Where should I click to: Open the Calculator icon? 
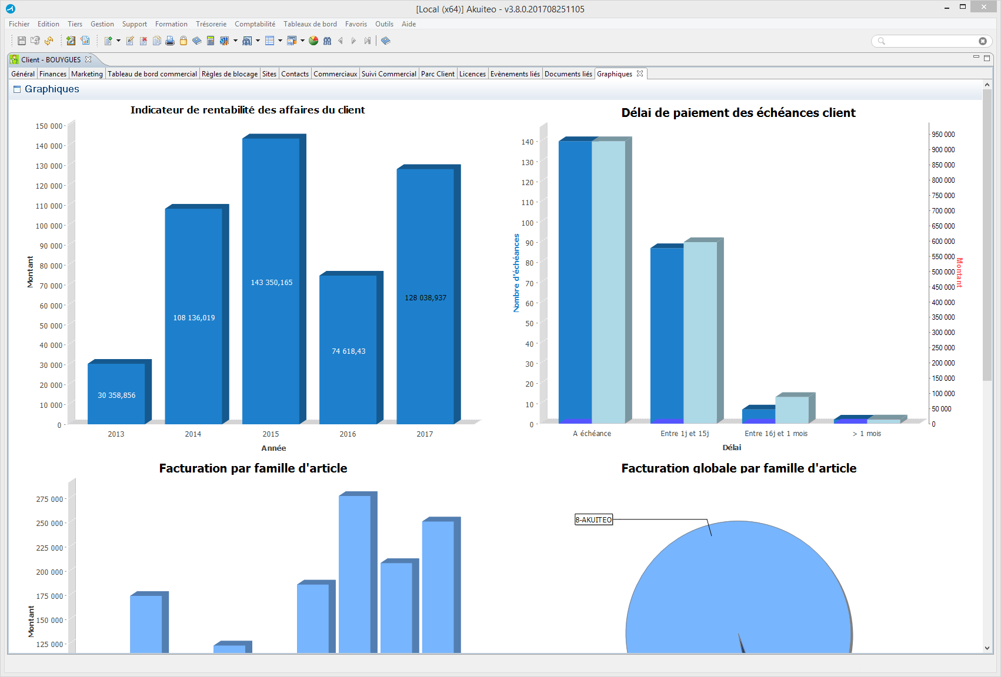(x=211, y=41)
